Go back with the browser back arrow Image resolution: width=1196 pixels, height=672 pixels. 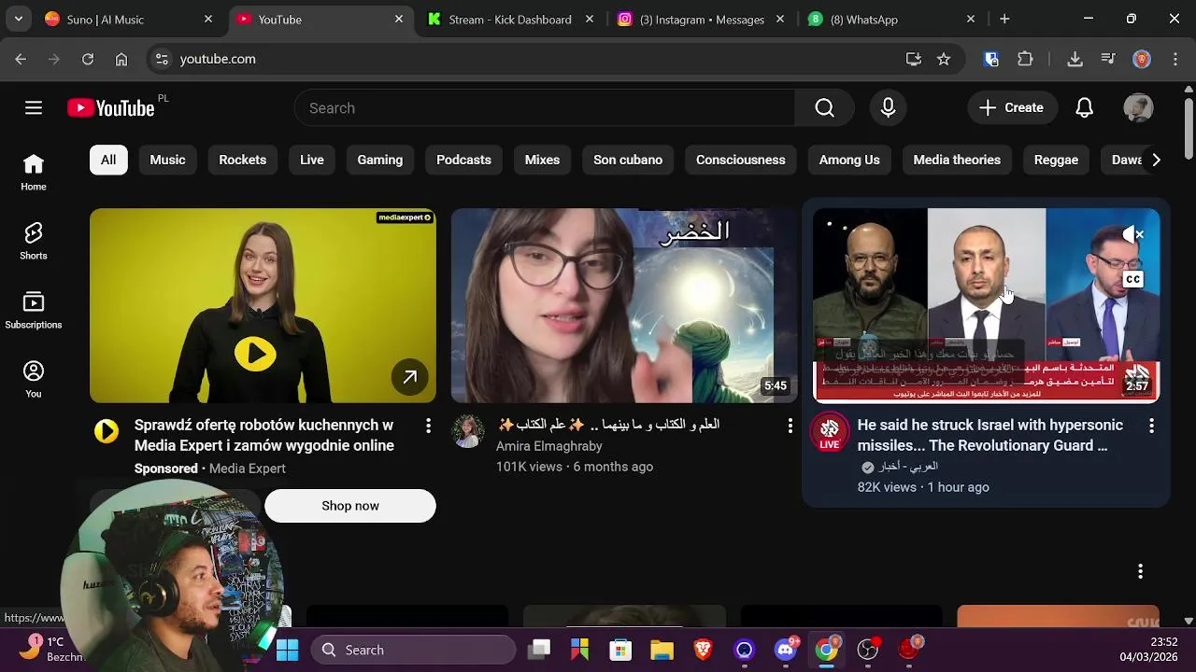(21, 59)
